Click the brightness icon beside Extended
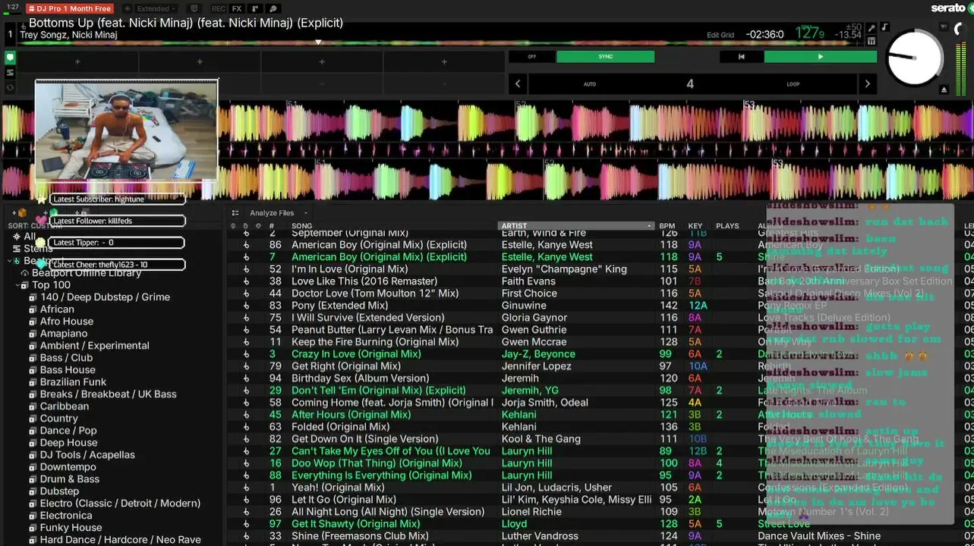 tap(127, 8)
